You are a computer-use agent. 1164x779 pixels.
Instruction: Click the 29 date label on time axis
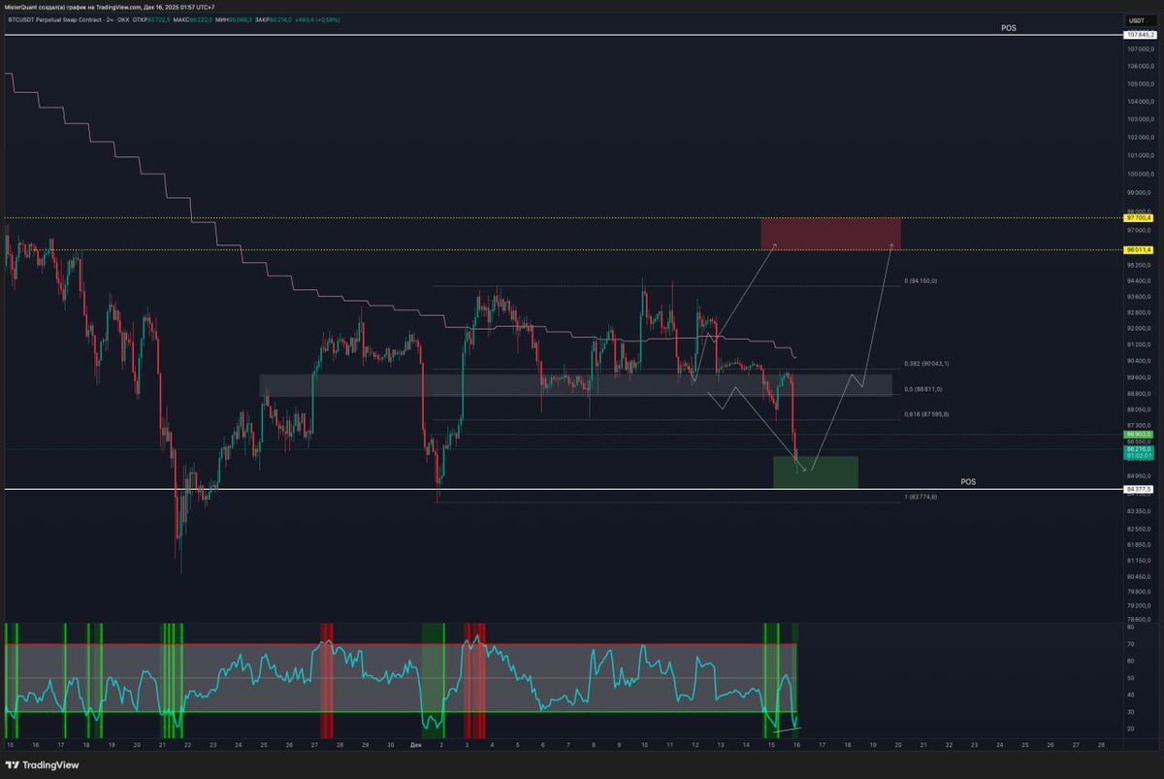[365, 745]
